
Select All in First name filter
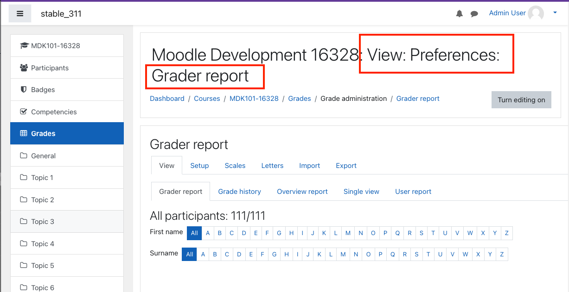pyautogui.click(x=194, y=233)
